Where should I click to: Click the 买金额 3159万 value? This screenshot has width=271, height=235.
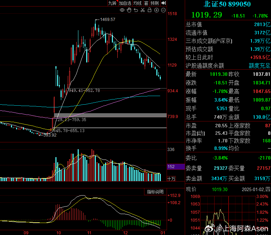coord(262,178)
